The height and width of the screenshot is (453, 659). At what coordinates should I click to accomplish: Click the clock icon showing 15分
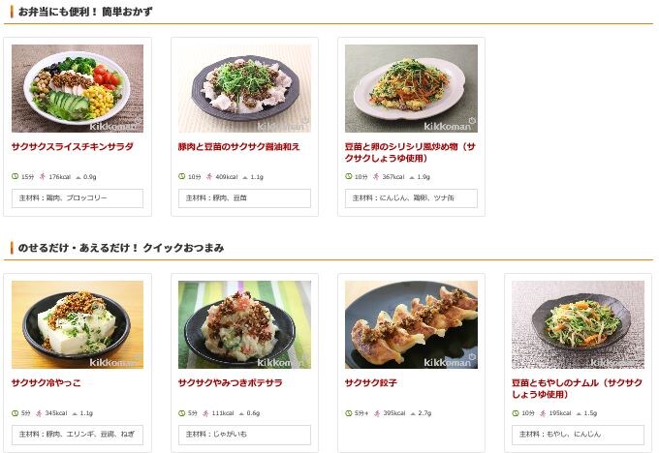point(16,177)
